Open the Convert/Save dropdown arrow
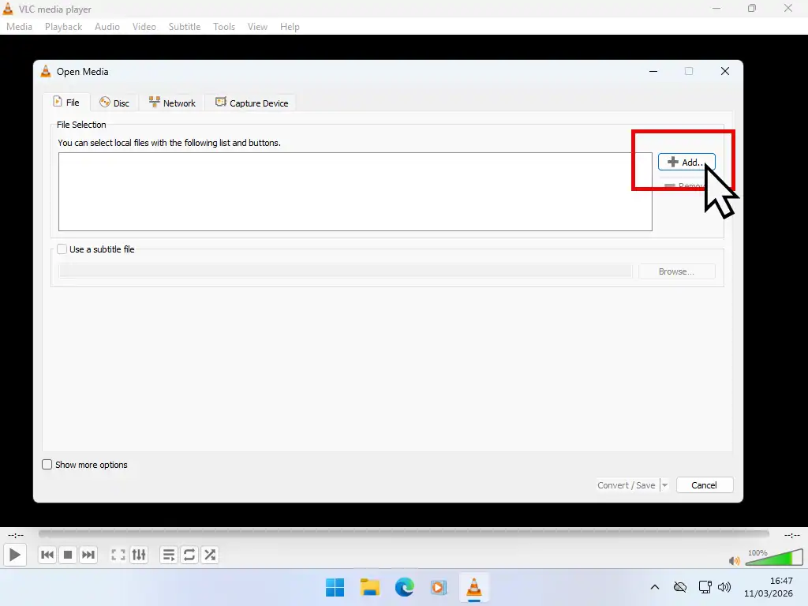This screenshot has height=606, width=808. (664, 485)
